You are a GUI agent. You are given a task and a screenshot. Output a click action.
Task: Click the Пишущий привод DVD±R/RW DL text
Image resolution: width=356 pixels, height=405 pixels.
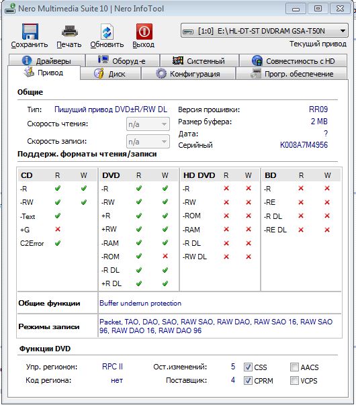pos(111,109)
